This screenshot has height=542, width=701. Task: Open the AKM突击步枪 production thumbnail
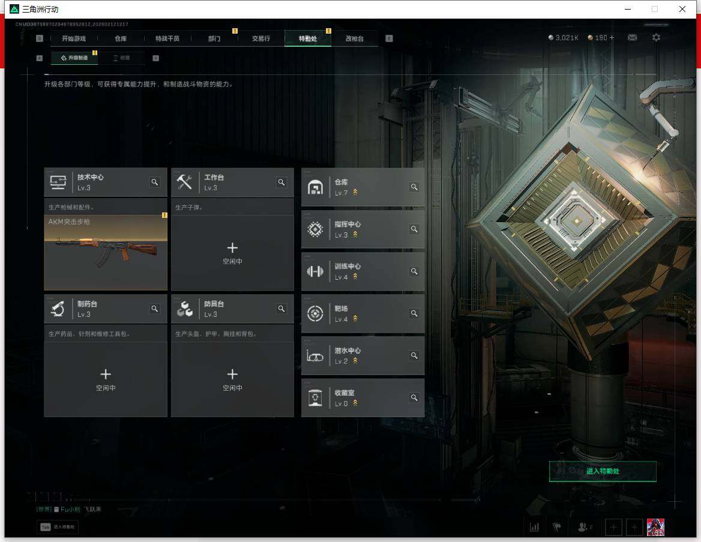(106, 253)
